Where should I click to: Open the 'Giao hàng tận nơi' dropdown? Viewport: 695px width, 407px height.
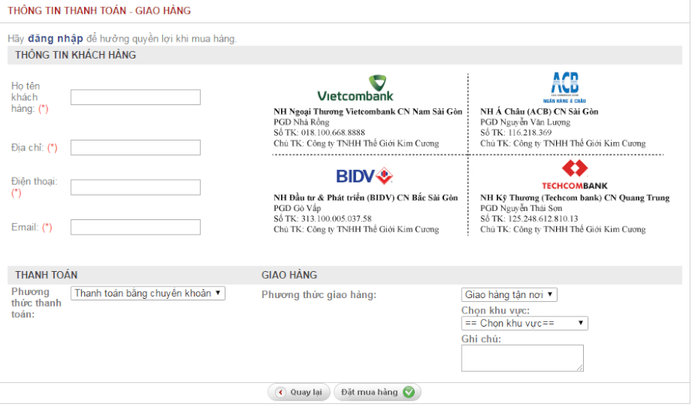coord(509,295)
